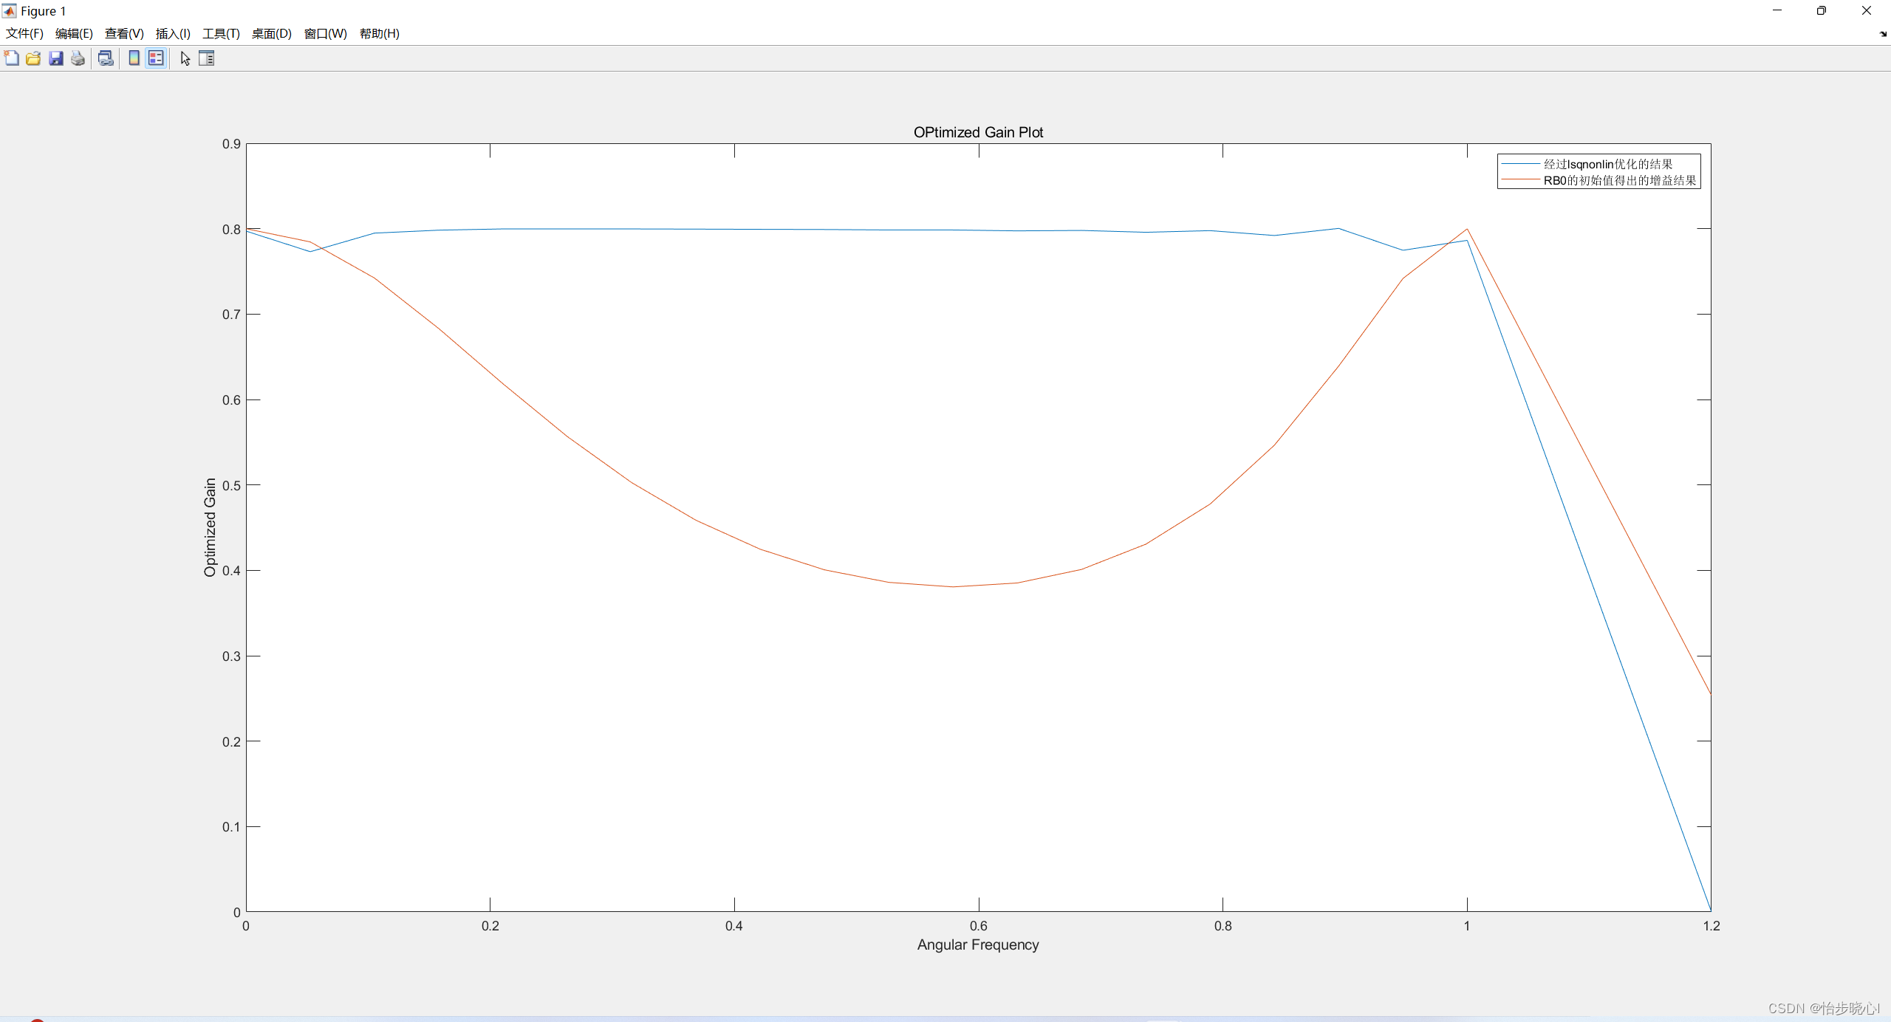Open the Property Inspector icon
This screenshot has height=1022, width=1891.
click(x=207, y=58)
